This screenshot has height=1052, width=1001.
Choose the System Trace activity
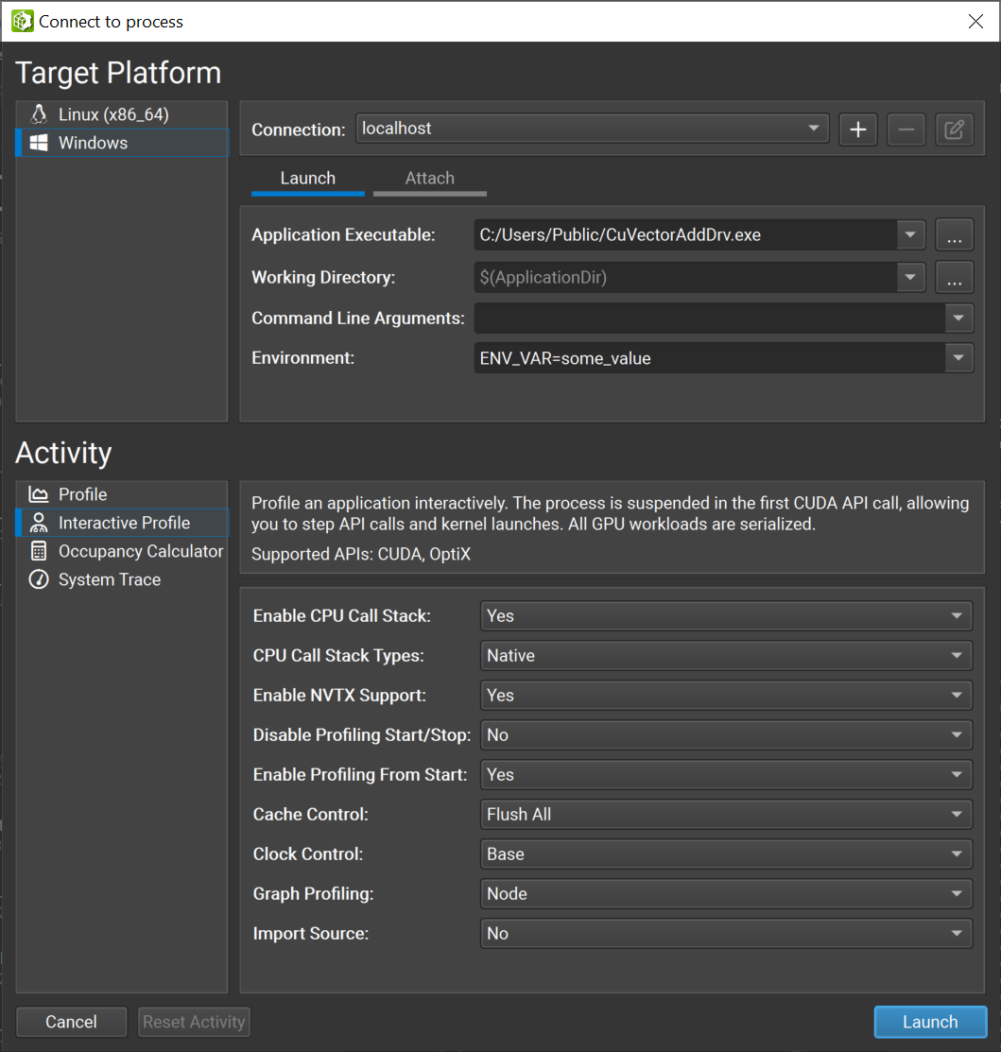(122, 579)
